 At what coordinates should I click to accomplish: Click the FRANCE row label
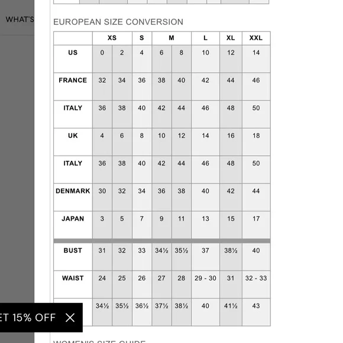[x=73, y=80]
